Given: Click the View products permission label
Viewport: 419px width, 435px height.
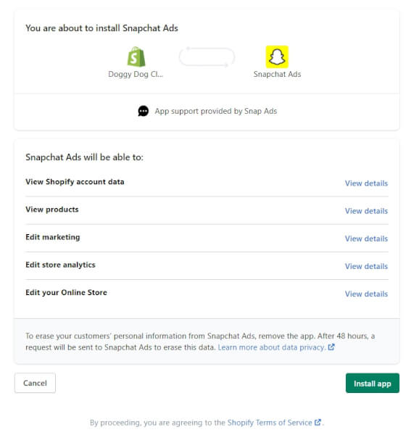Looking at the screenshot, I should 52,210.
